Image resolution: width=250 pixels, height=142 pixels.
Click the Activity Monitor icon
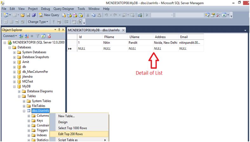tap(140, 15)
